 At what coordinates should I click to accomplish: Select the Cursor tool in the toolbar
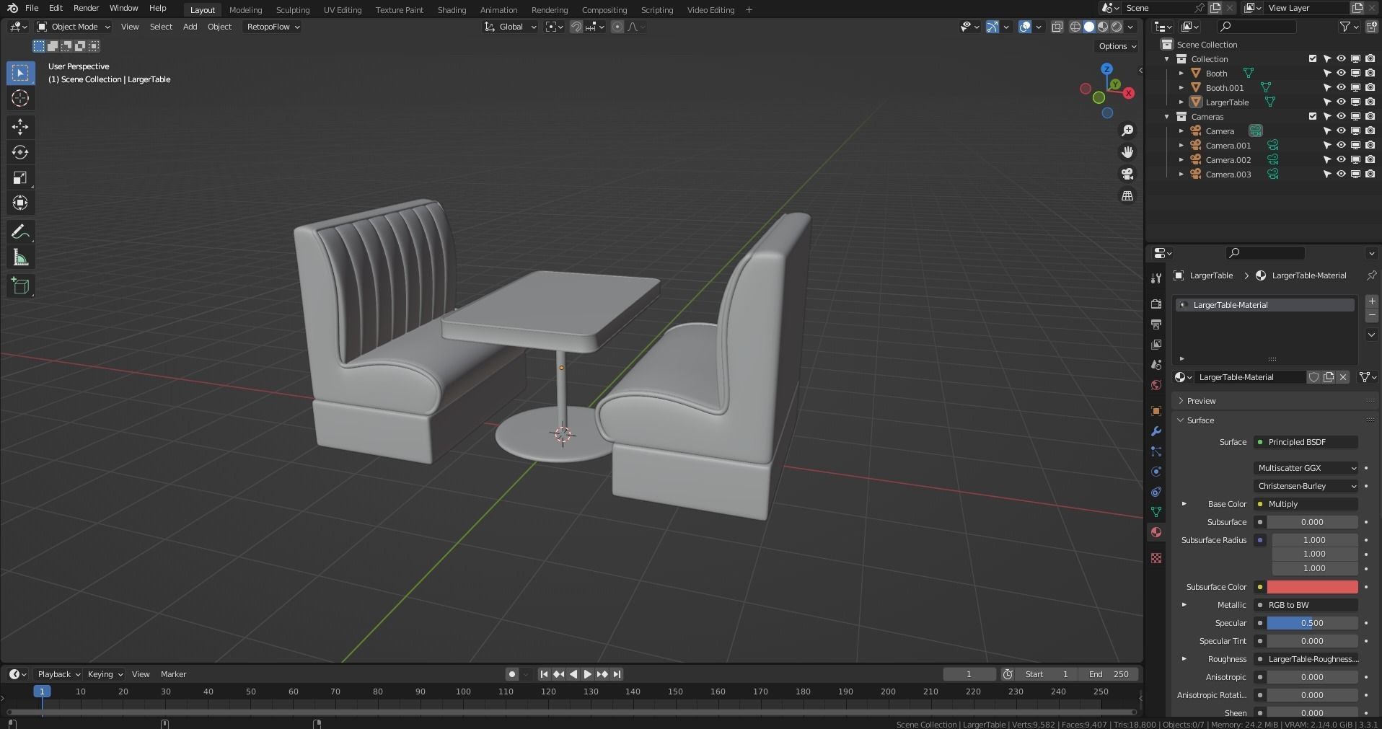click(x=20, y=98)
